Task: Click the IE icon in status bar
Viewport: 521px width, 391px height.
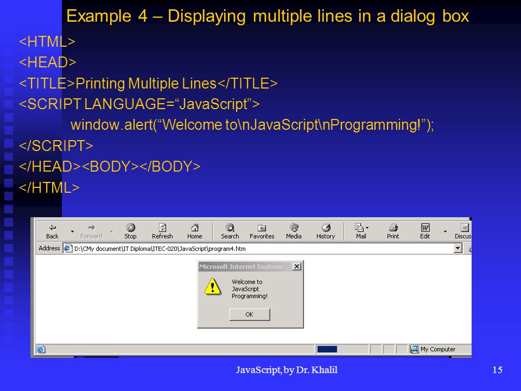Action: click(x=41, y=349)
